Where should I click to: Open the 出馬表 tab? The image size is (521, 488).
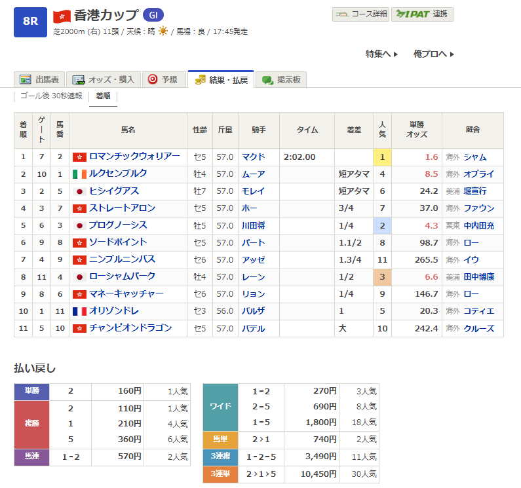(40, 79)
